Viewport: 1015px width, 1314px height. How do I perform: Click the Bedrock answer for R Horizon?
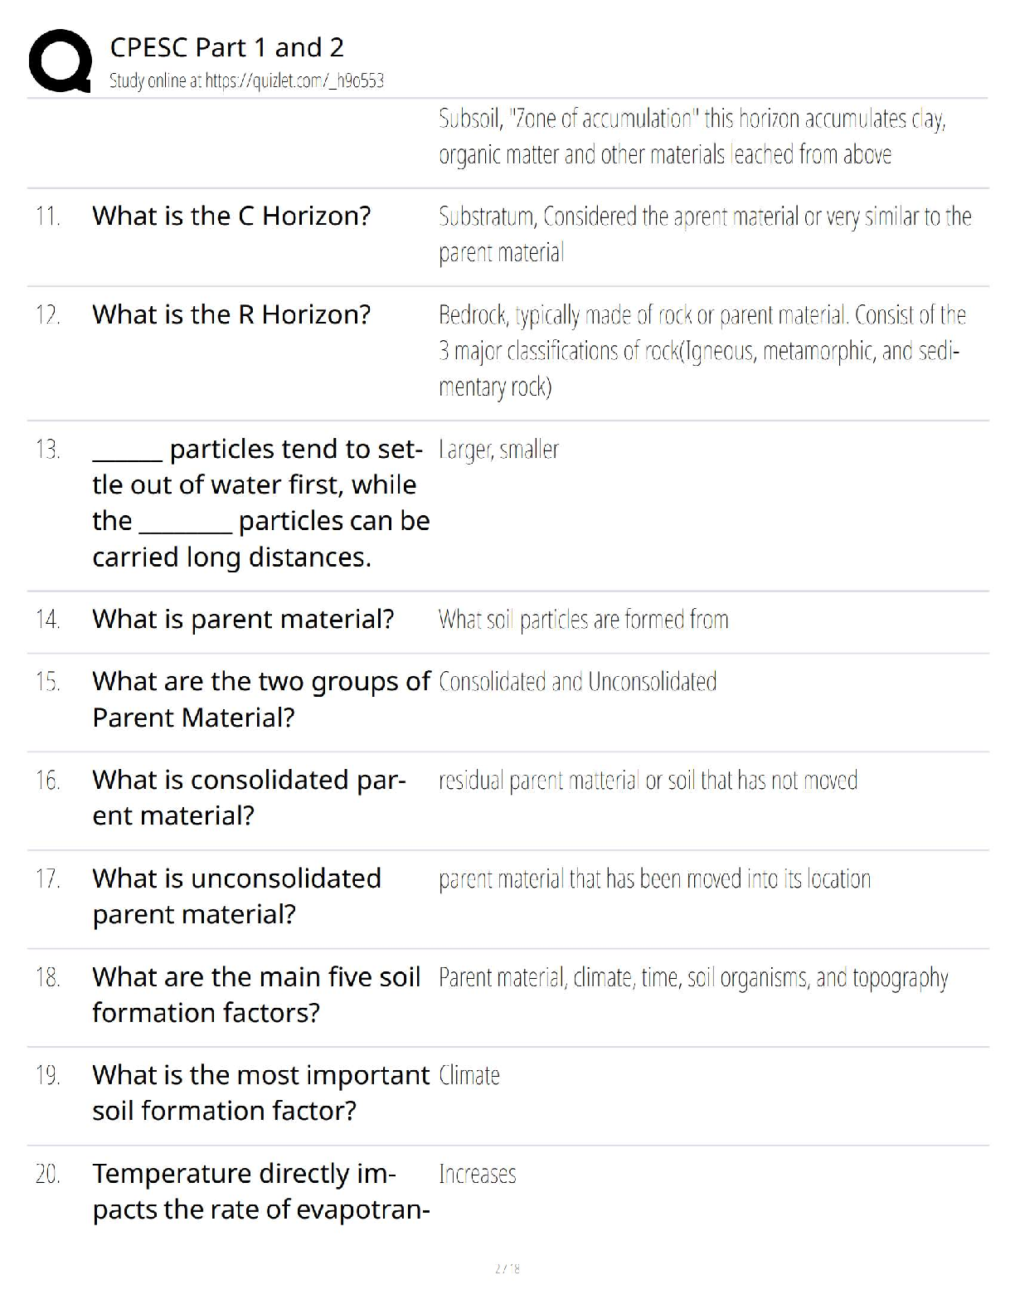click(702, 350)
